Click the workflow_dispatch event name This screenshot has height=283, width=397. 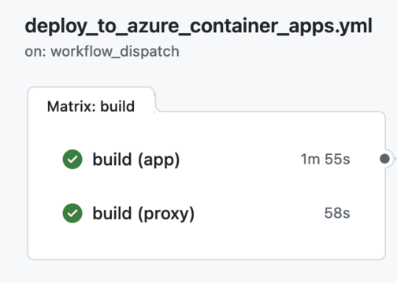click(x=115, y=51)
